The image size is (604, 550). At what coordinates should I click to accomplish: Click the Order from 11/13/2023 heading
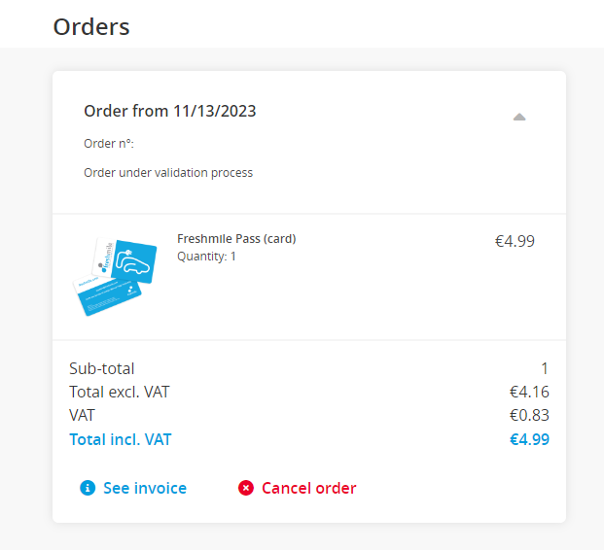click(x=170, y=111)
